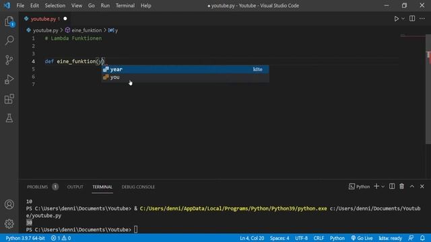This screenshot has width=431, height=242.
Task: Select the 'you' autocomplete suggestion
Action: (185, 77)
